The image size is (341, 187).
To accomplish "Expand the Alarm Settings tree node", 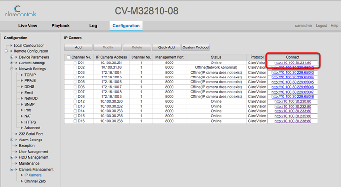I will pos(12,140).
